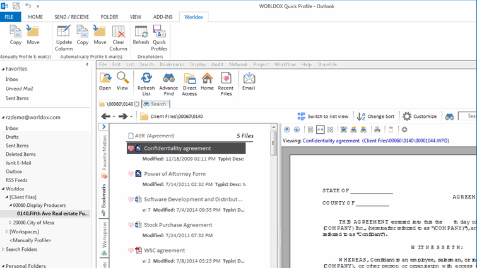Click the binoculars icon beside the search box
The width and height of the screenshot is (477, 268).
(449, 117)
